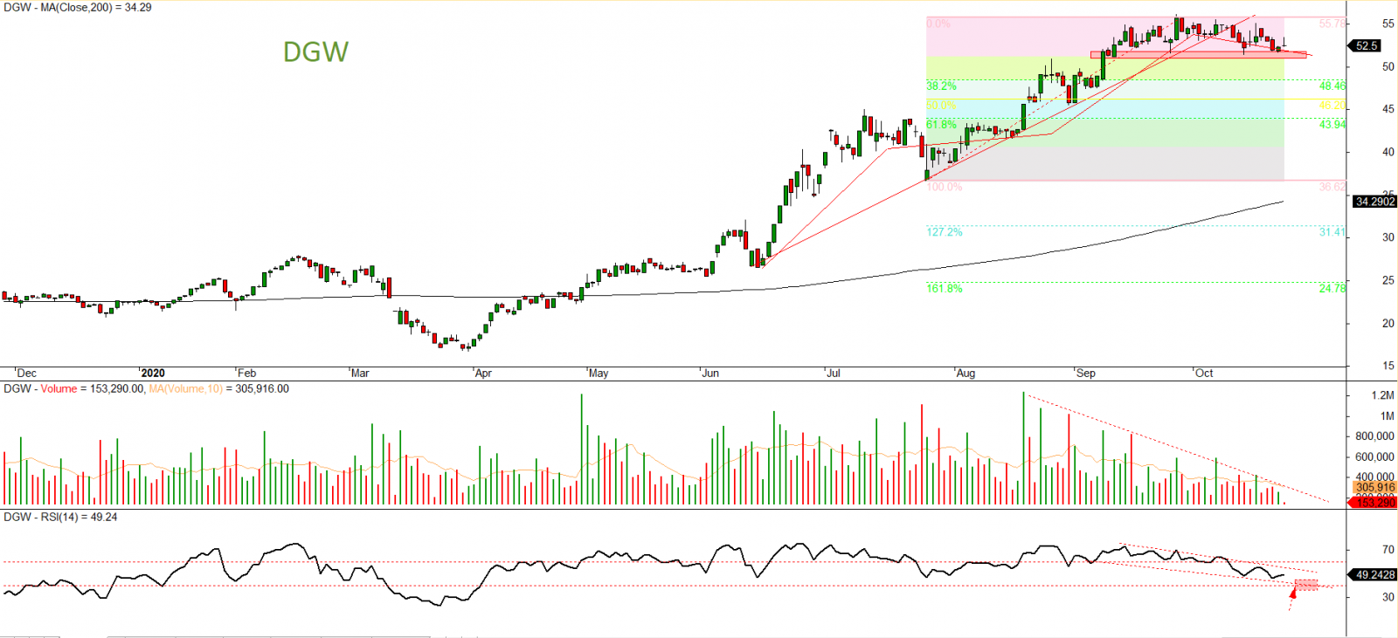The height and width of the screenshot is (638, 1398).
Task: Click the Jul label on time axis
Action: [834, 374]
